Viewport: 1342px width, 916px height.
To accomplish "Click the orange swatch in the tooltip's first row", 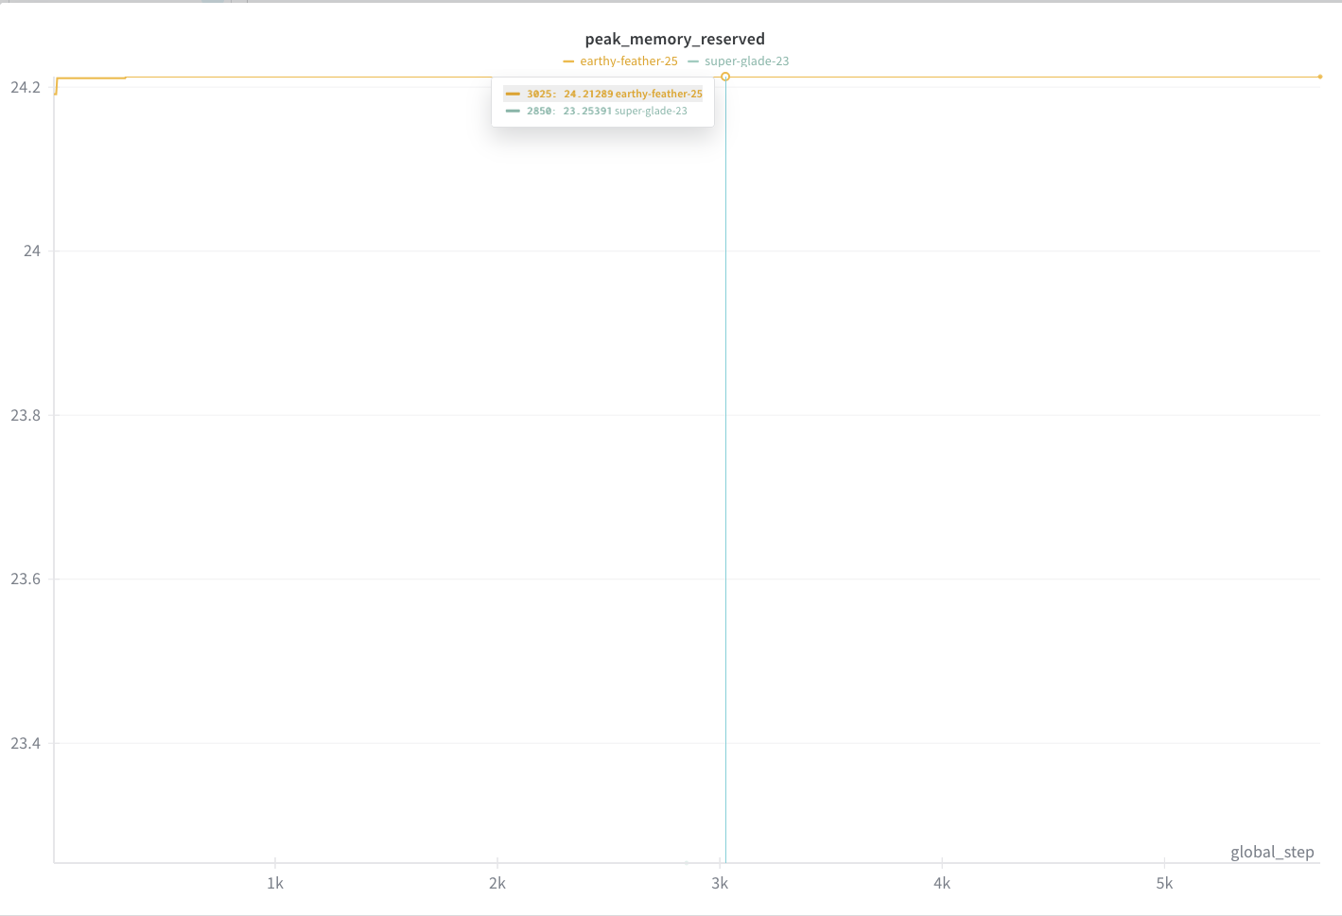I will 513,94.
